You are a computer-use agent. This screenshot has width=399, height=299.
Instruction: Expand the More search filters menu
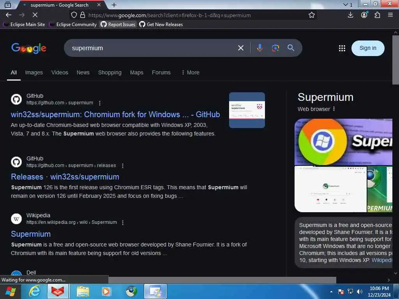[190, 72]
